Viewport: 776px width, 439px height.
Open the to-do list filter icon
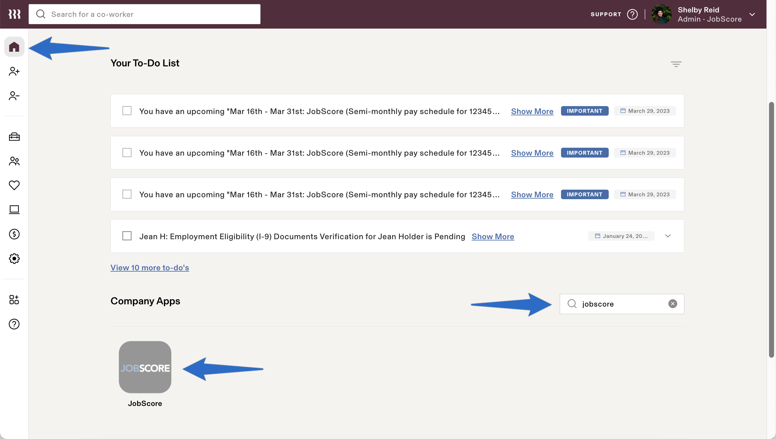click(676, 64)
